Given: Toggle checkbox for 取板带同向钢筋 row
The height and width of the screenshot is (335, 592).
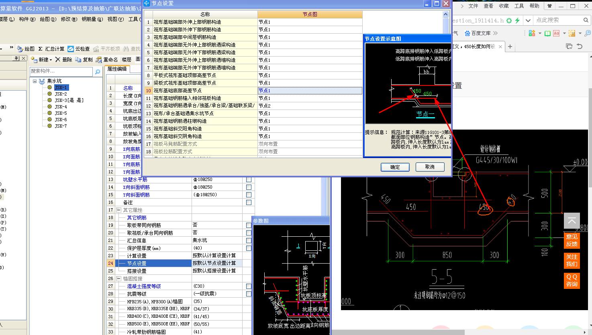Looking at the screenshot, I should (249, 225).
